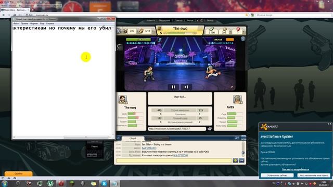The height and width of the screenshot is (187, 333).
Task: Click the browser back arrow button
Action: 4,15
